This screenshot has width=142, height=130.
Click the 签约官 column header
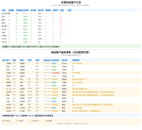click(64, 60)
